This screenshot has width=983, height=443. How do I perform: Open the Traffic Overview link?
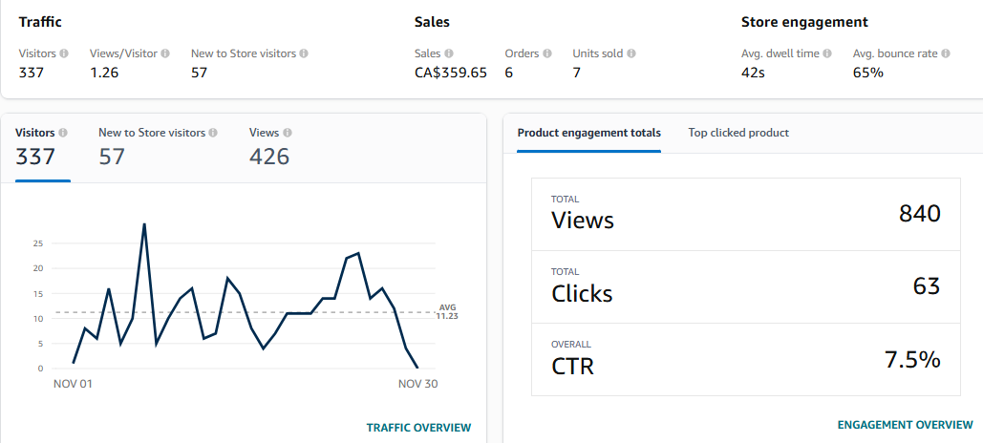[x=418, y=427]
